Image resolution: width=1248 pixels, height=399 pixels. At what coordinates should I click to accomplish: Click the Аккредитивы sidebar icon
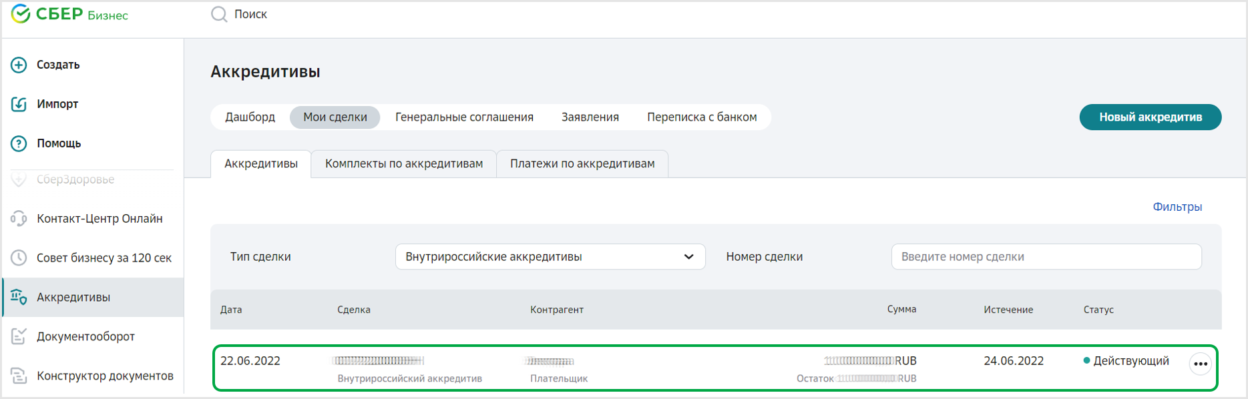click(x=19, y=297)
